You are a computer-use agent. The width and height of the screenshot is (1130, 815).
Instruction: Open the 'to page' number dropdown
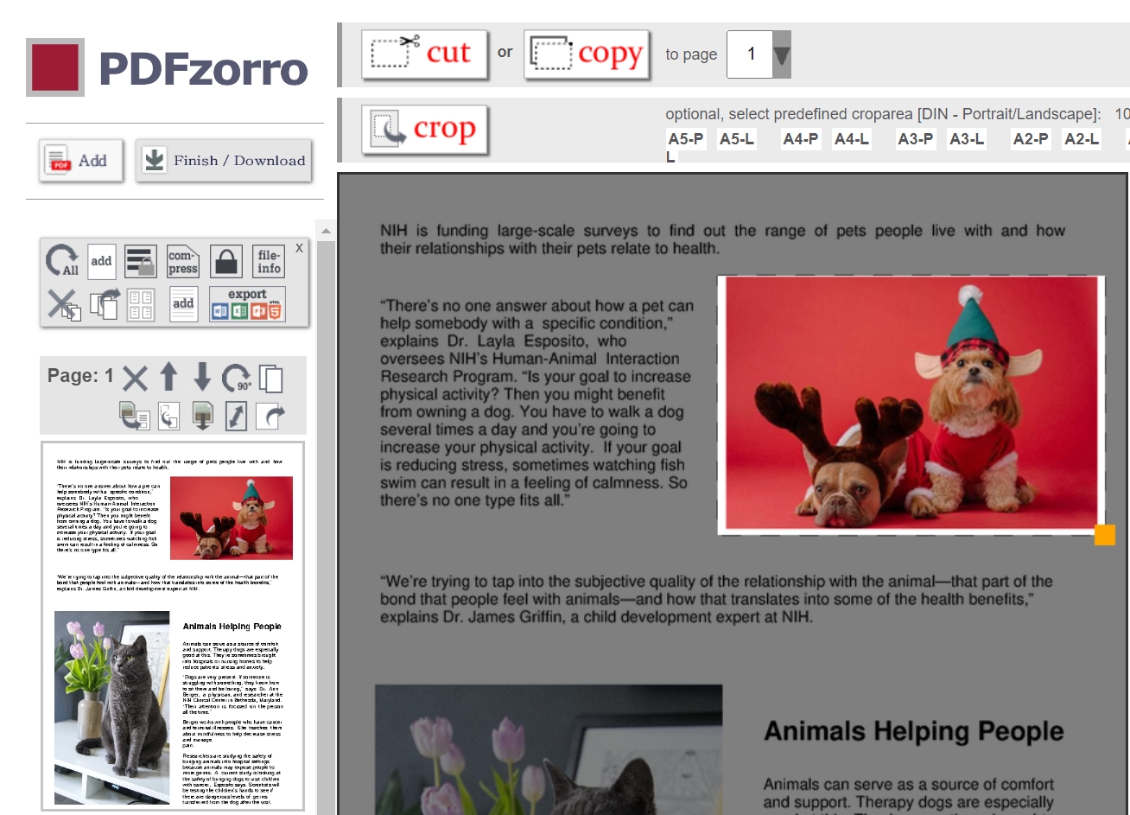click(780, 54)
